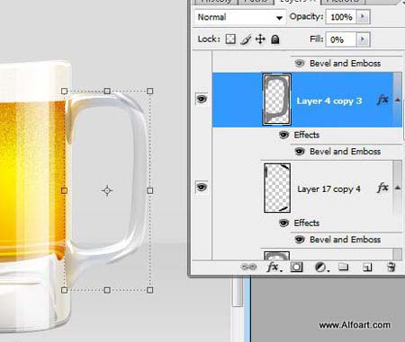Lock transparent pixels icon
405x342 pixels.
(230, 39)
